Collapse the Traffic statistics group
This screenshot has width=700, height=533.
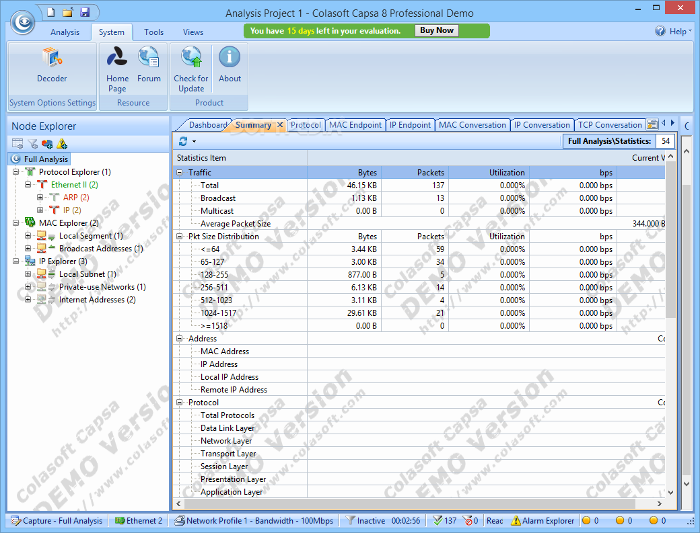(x=180, y=173)
